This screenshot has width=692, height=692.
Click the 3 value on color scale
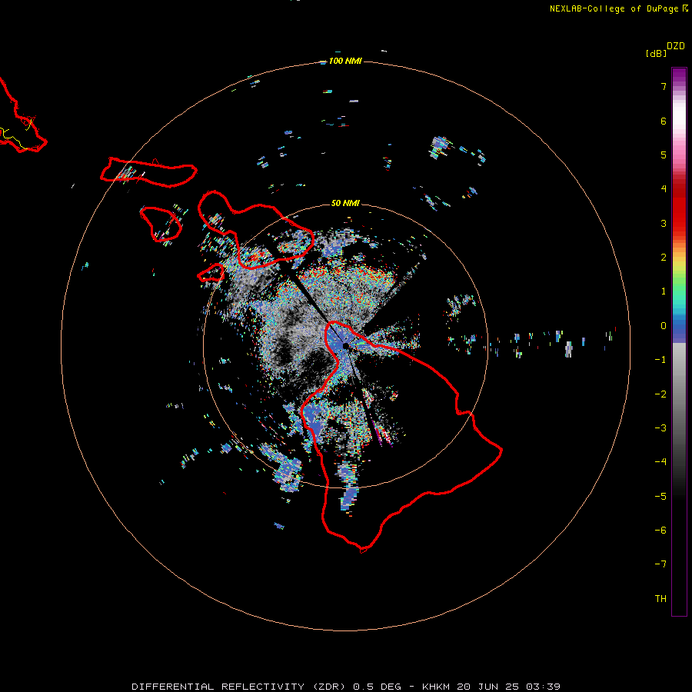(664, 223)
